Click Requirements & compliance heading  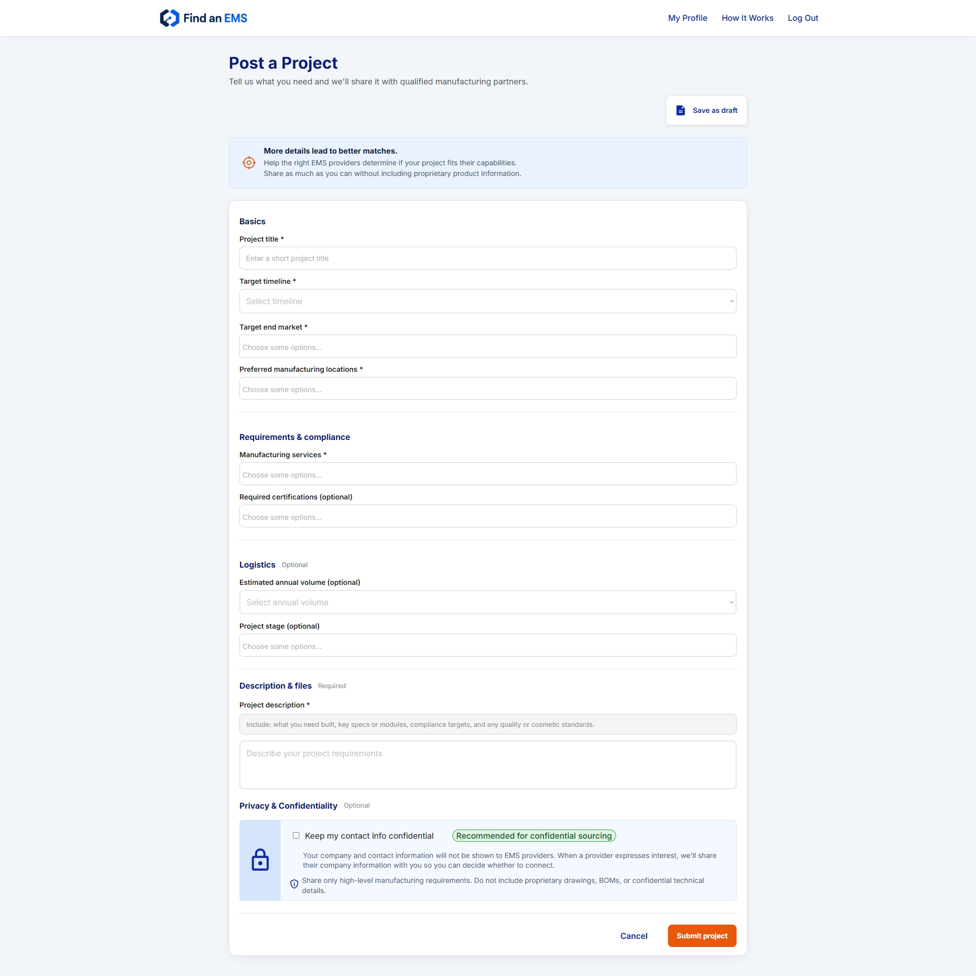[x=295, y=437]
